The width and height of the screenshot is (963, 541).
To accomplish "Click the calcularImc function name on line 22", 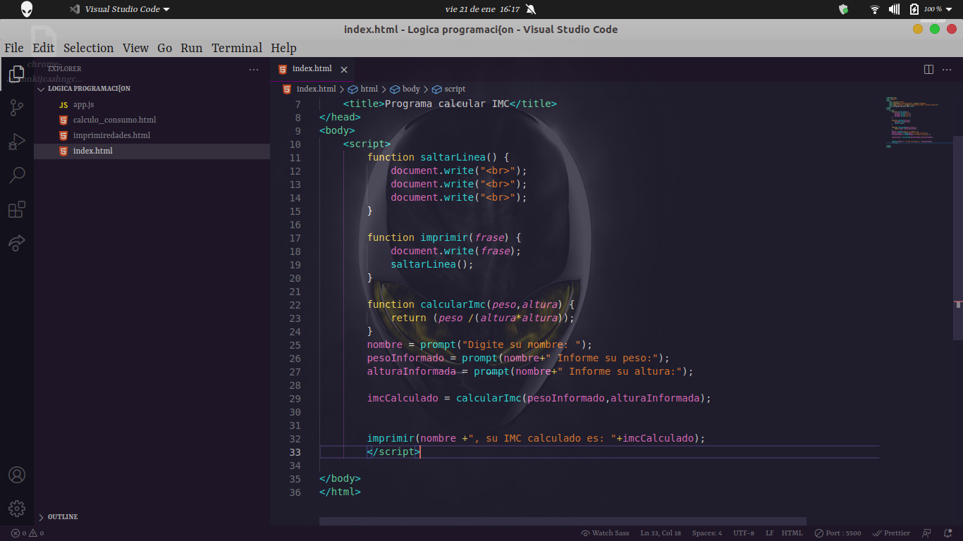I will click(x=453, y=304).
